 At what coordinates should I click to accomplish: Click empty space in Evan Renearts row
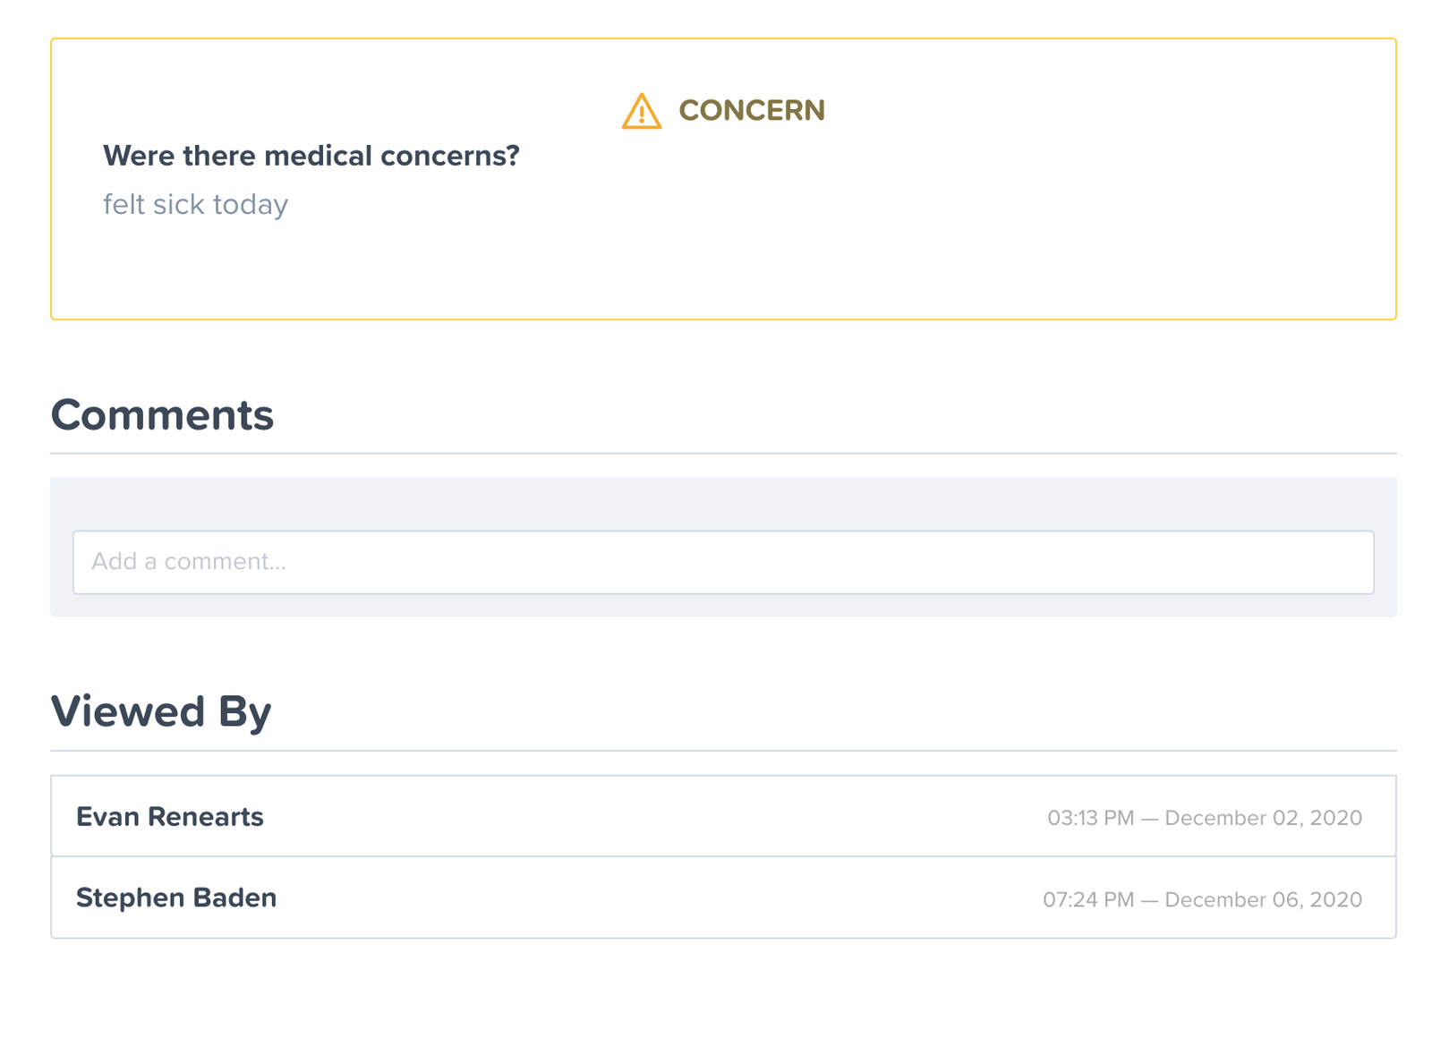(x=653, y=816)
